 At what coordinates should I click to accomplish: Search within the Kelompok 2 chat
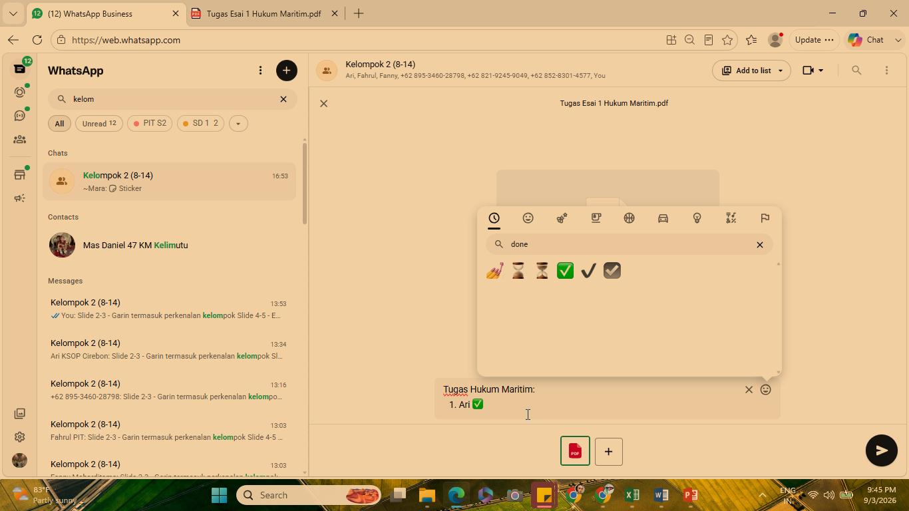pyautogui.click(x=856, y=71)
